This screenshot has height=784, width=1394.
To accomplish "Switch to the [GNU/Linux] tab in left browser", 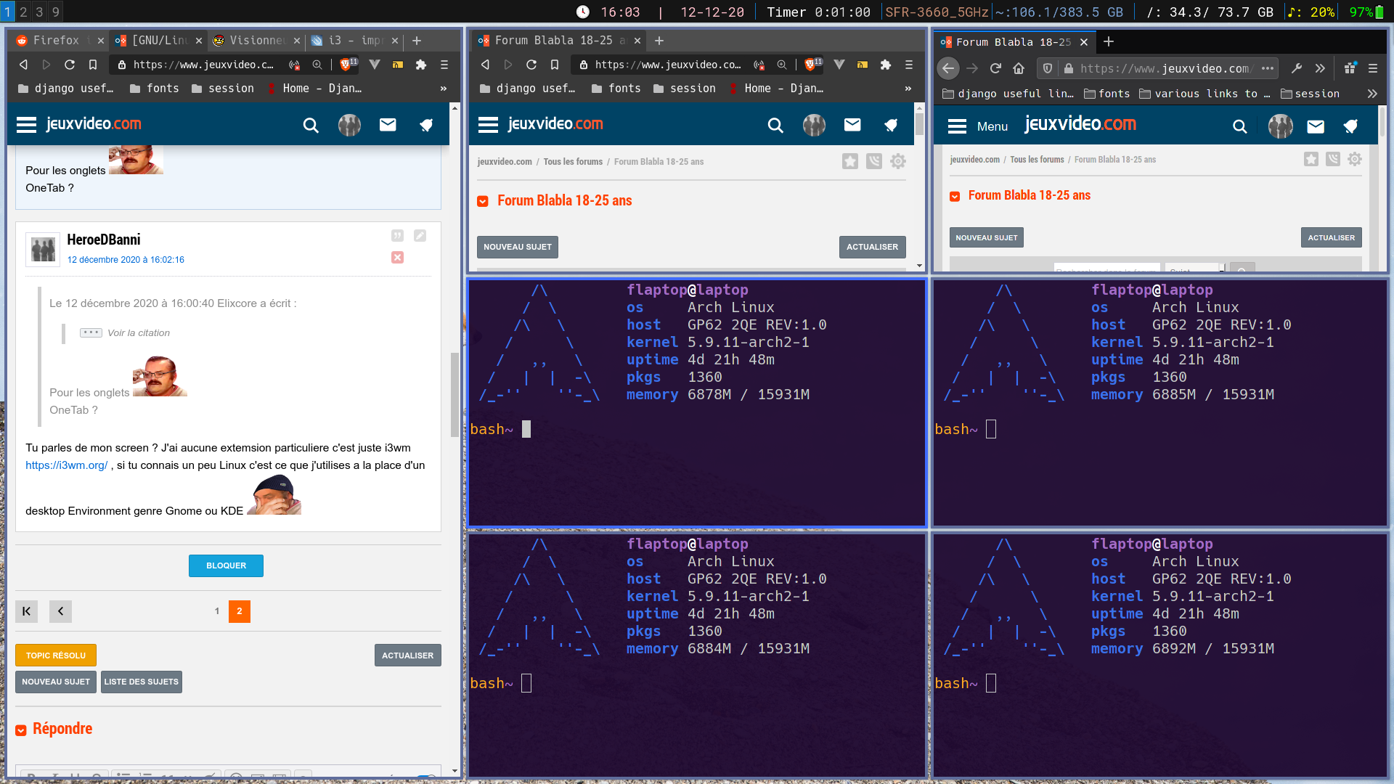I will pos(158,41).
